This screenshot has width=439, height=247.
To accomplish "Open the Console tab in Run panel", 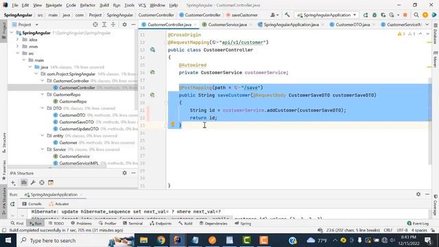I will pyautogui.click(x=32, y=204).
